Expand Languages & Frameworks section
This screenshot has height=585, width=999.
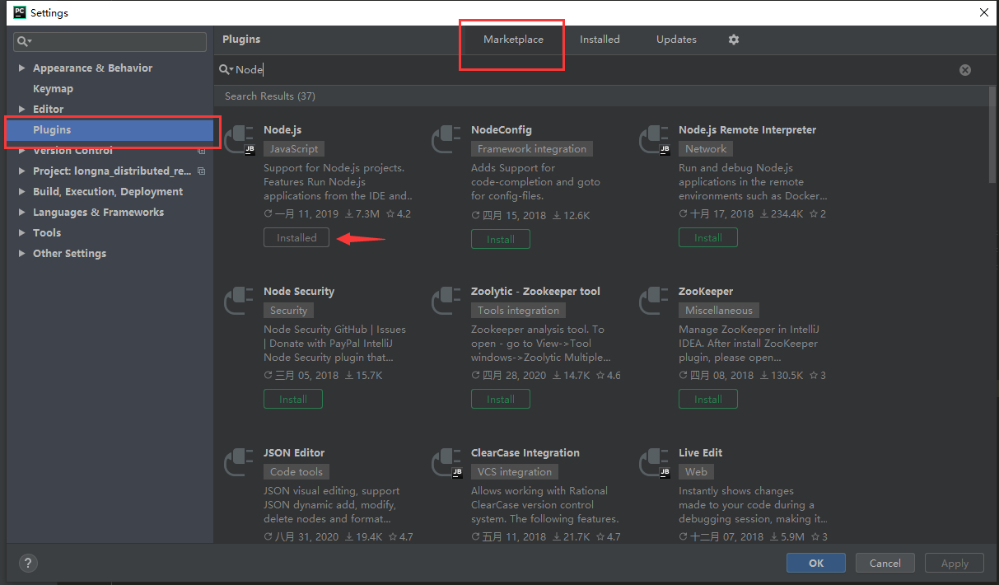21,213
